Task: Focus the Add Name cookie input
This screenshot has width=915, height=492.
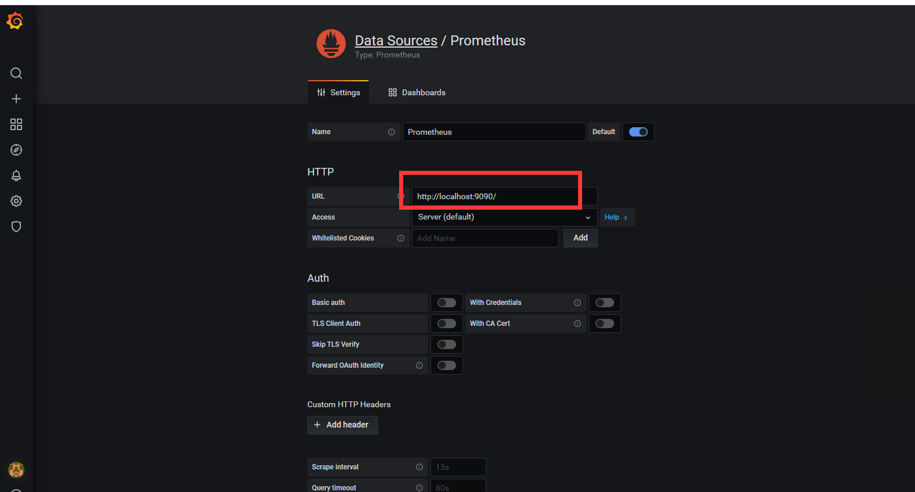Action: coord(485,238)
